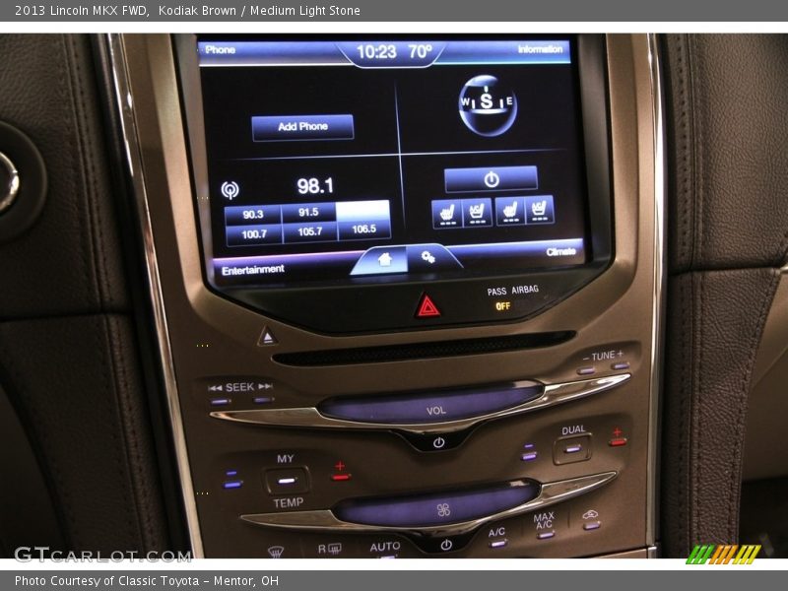
Task: Tap the radio antenna source icon
Action: 230,190
